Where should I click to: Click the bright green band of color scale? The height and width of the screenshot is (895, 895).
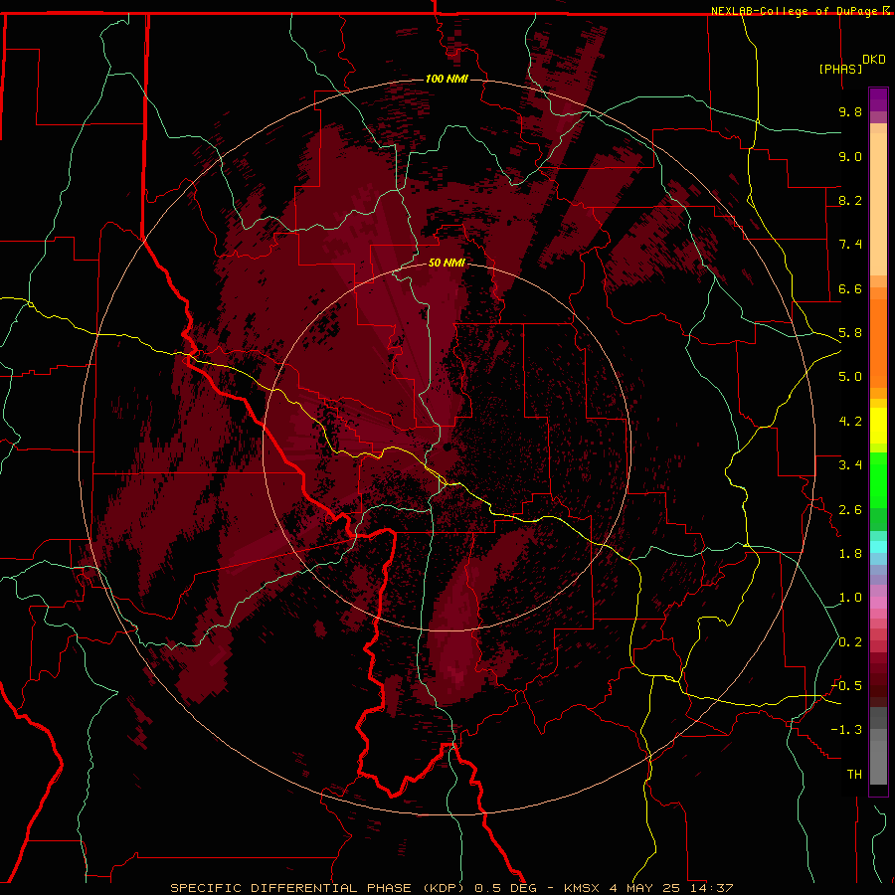pyautogui.click(x=878, y=480)
